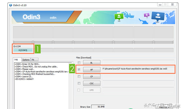Click the 'Checking MD5 finished Sucessfully..' log line
Screen dimensions: 183x109
(x=35, y=74)
